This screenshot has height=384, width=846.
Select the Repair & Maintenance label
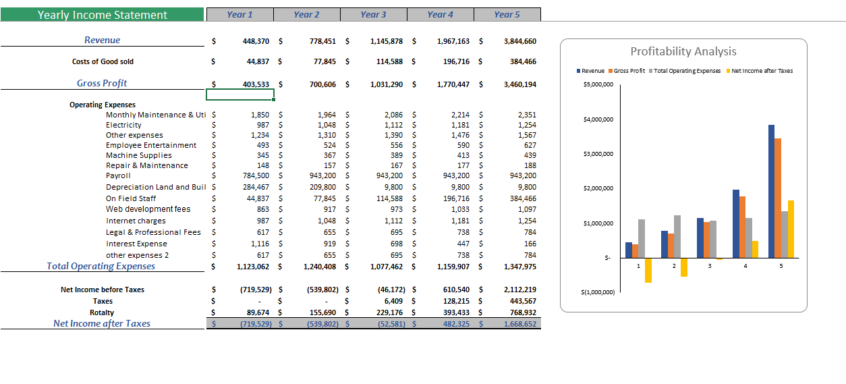147,165
